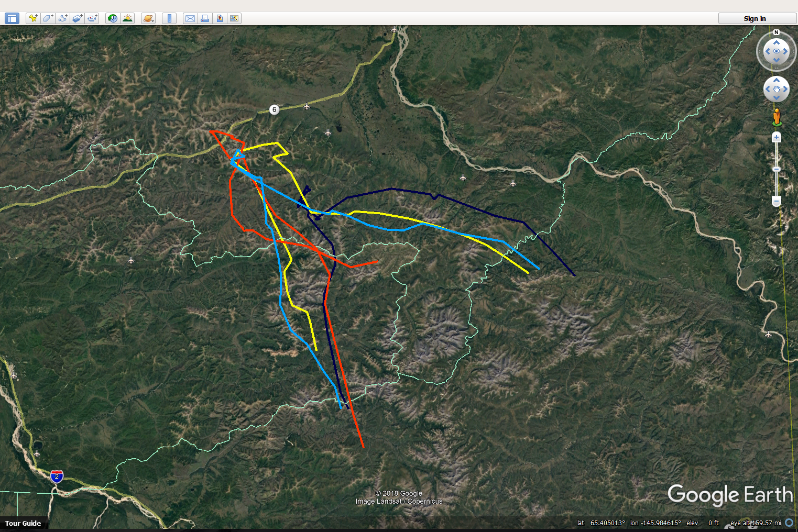Click the zoom in plus button
This screenshot has height=532, width=798.
(x=777, y=137)
